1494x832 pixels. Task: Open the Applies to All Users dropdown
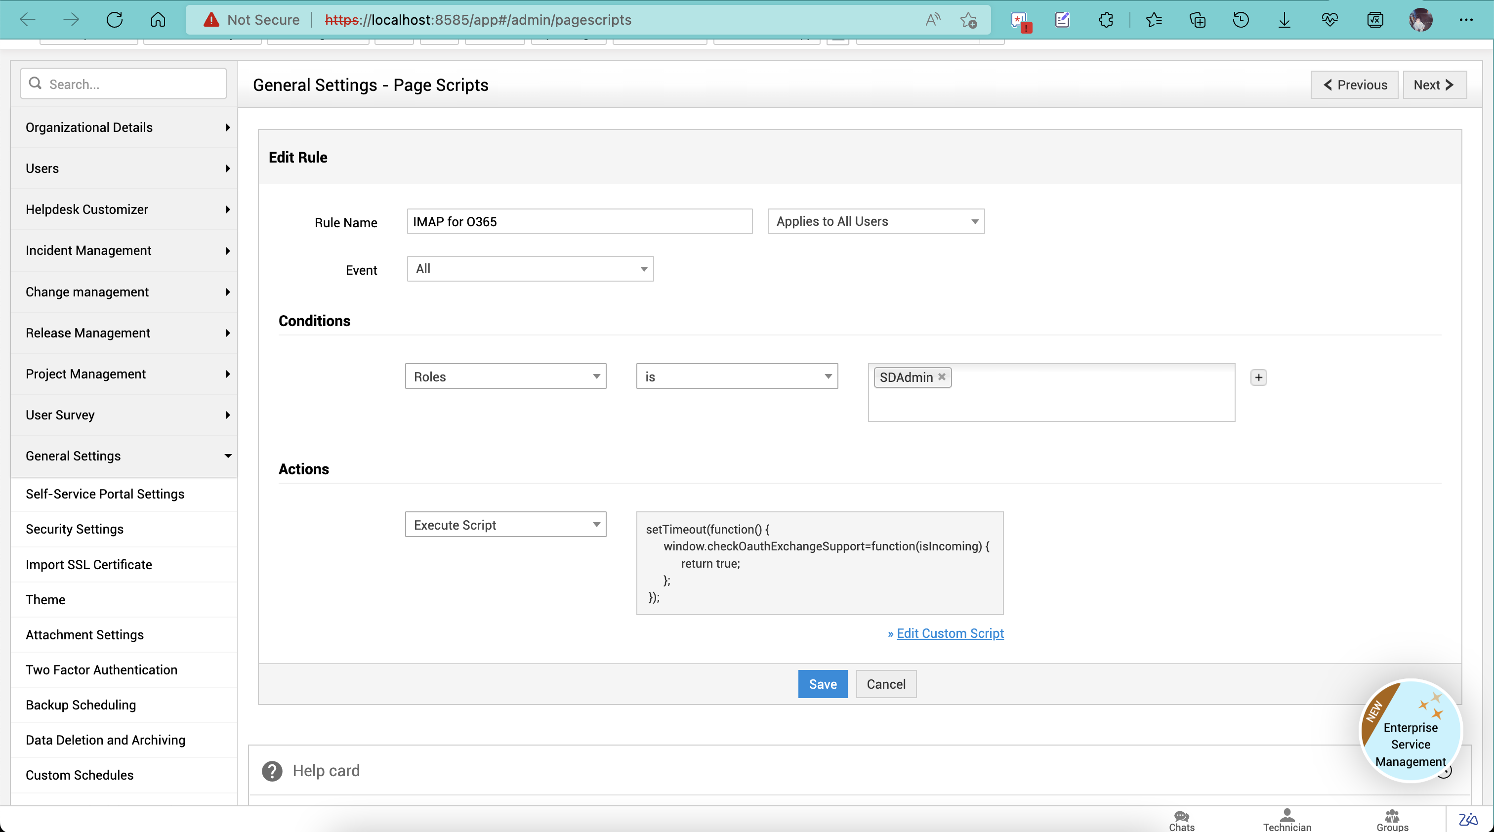[x=876, y=221]
